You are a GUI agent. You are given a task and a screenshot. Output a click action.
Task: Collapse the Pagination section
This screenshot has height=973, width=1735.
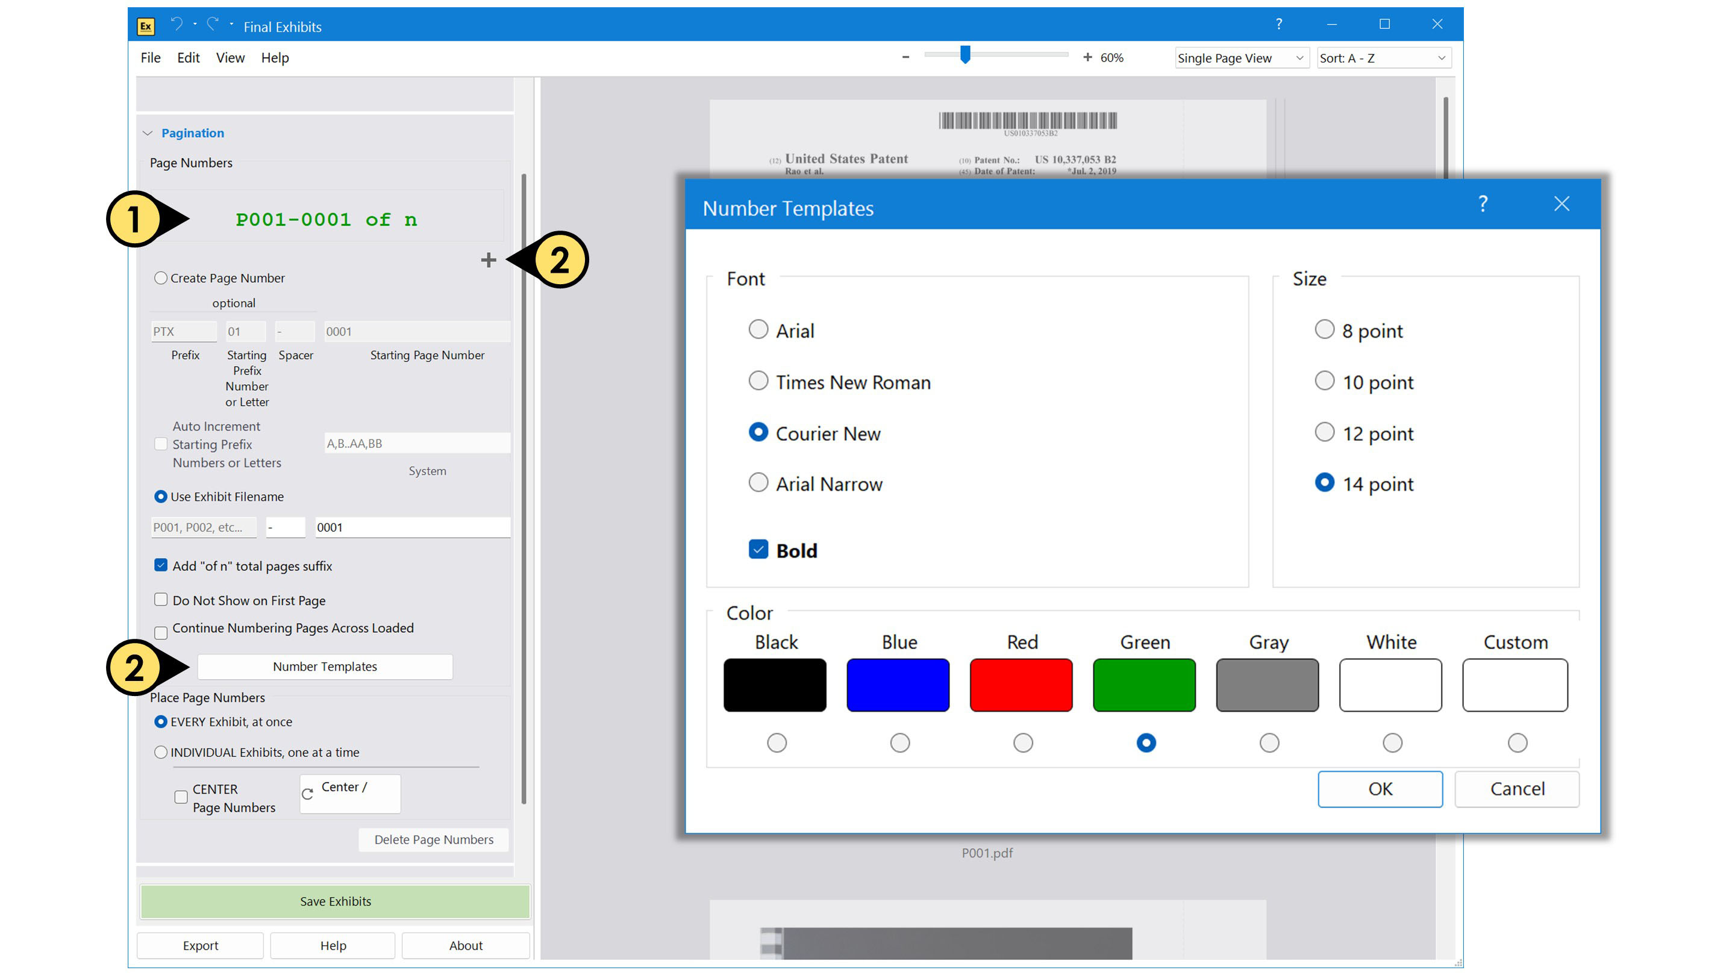tap(148, 133)
